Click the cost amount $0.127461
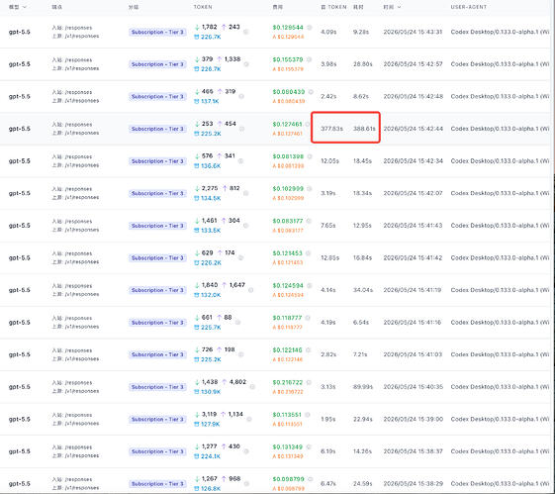The height and width of the screenshot is (494, 555). click(288, 124)
